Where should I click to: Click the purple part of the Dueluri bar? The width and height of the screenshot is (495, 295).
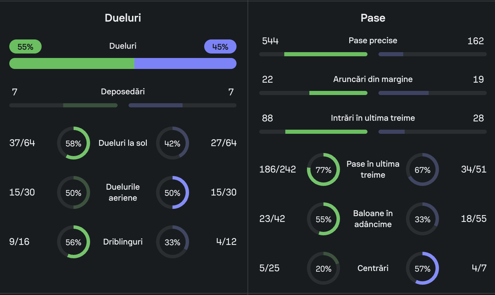[x=185, y=63]
